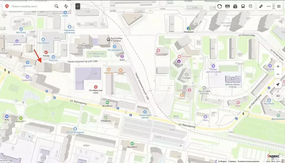
Task: Select the УмБери marker
Action: click(x=186, y=75)
